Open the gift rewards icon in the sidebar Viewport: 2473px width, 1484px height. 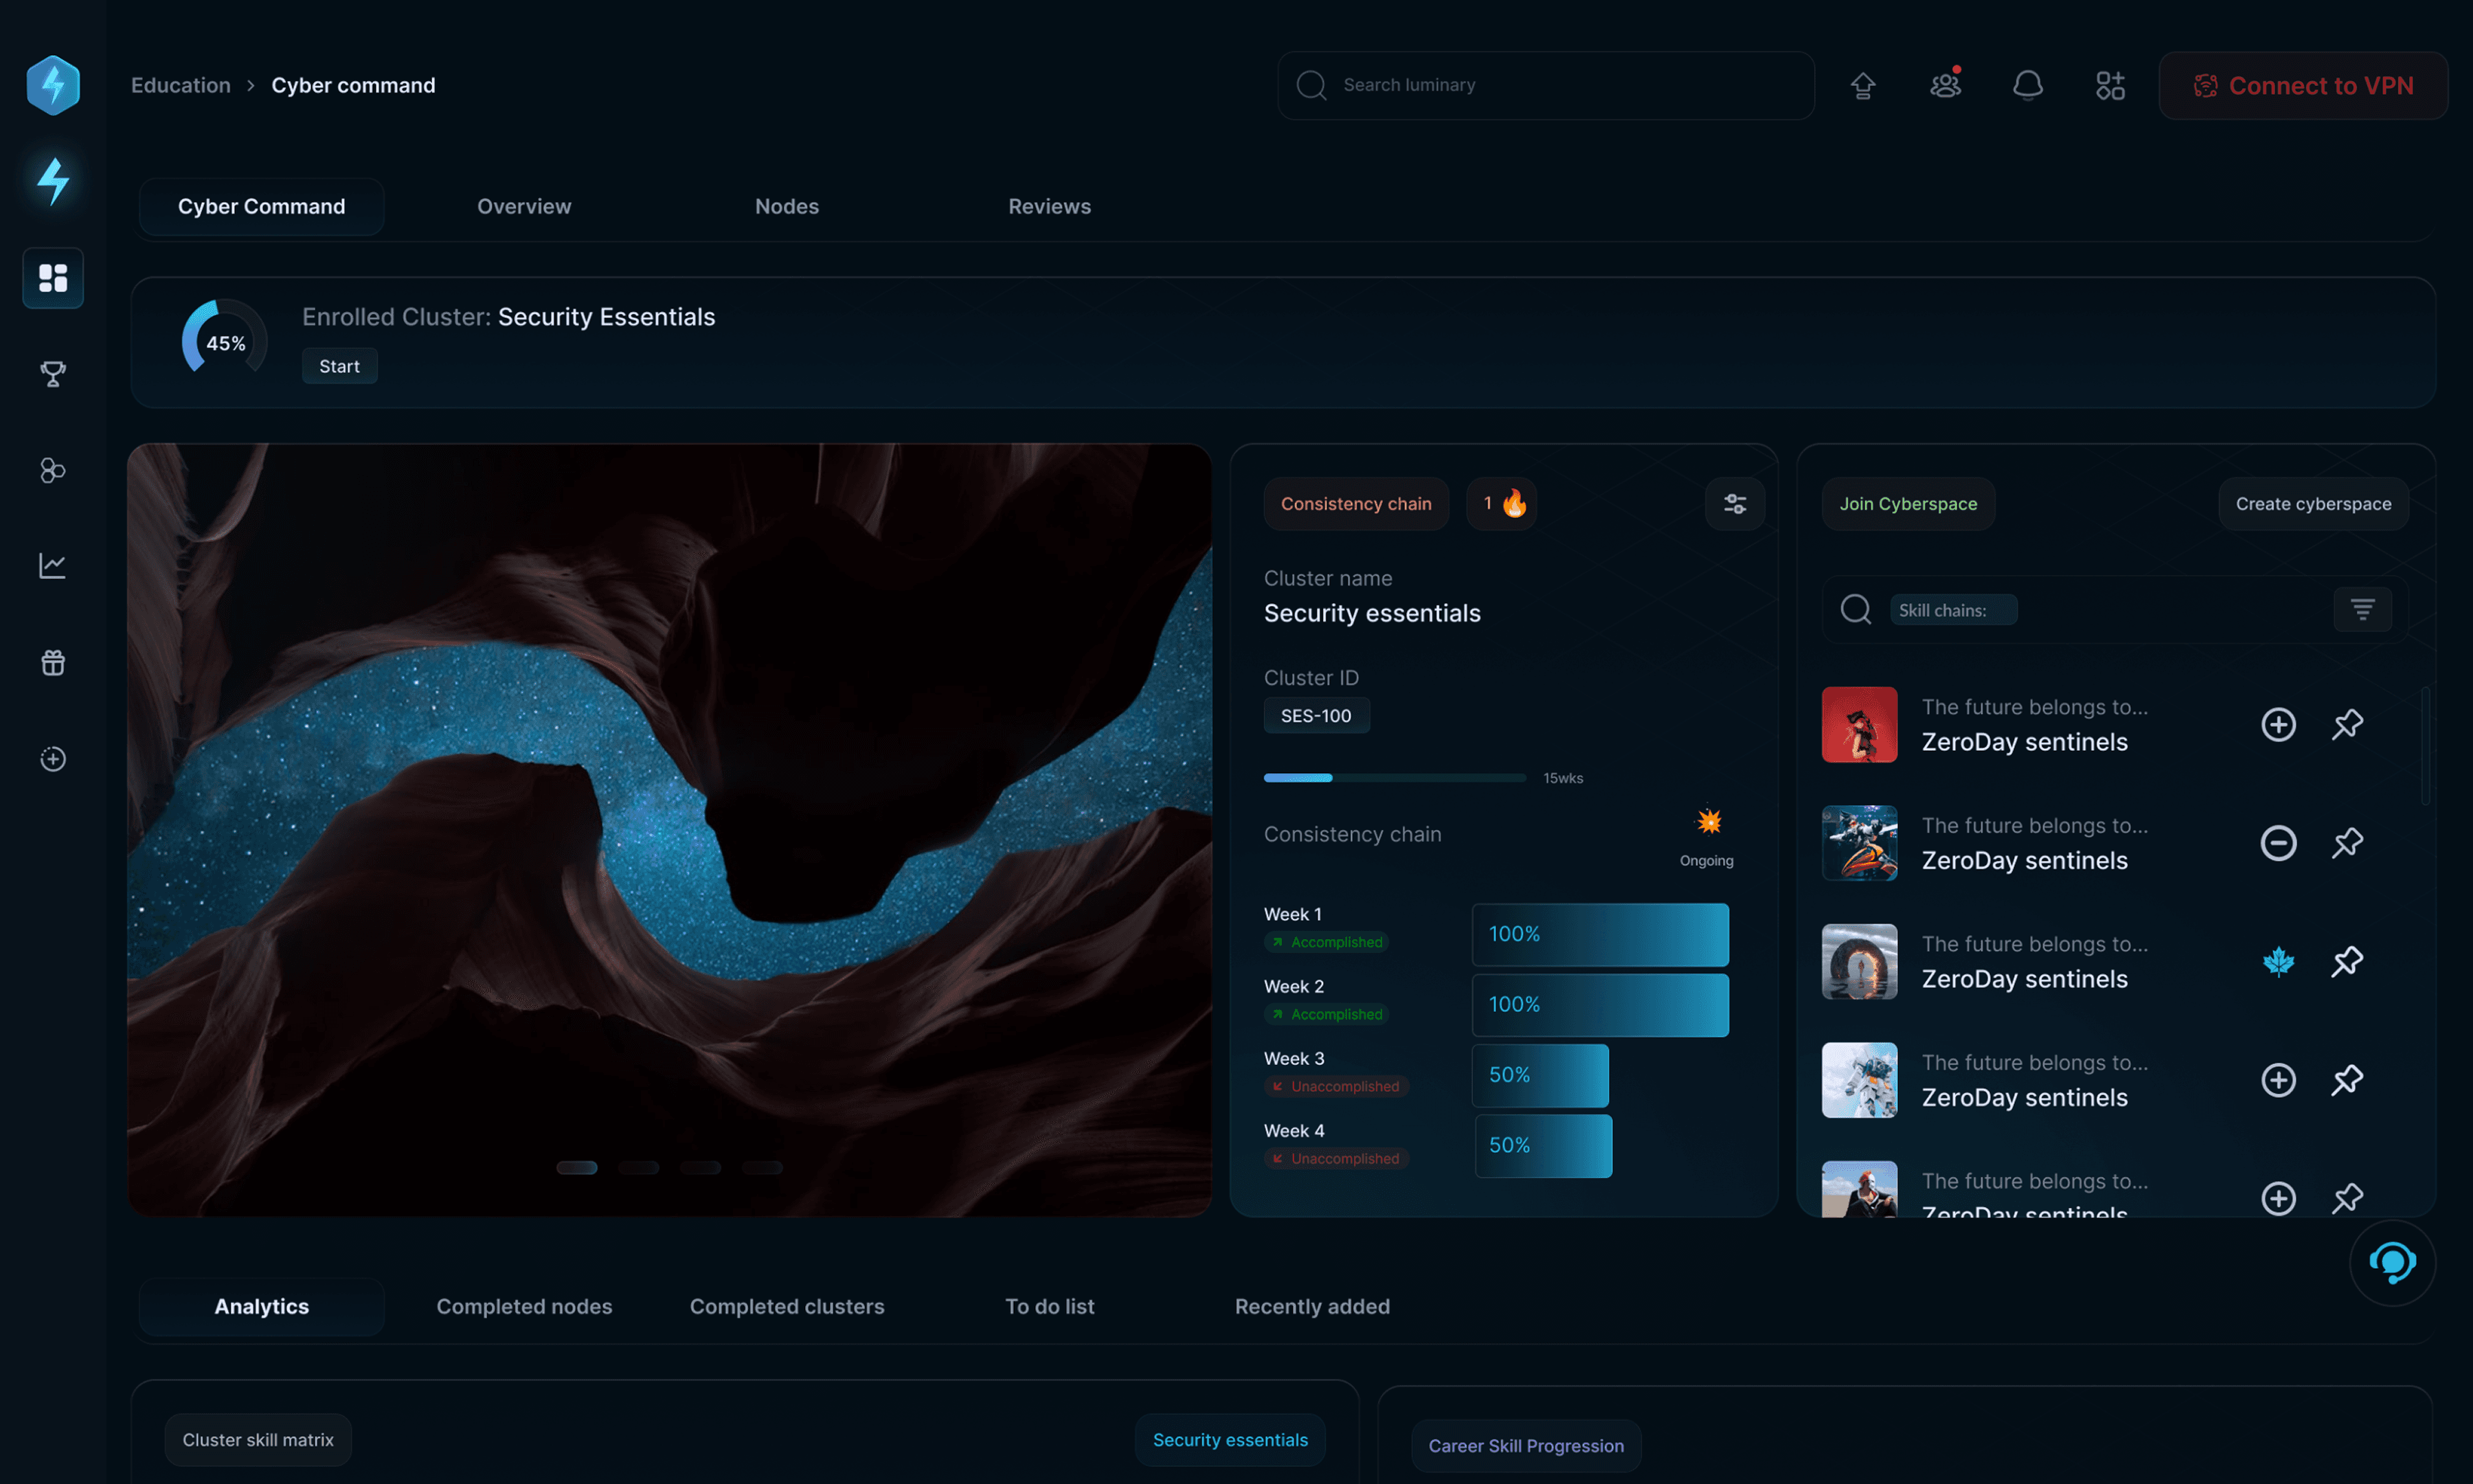[52, 661]
